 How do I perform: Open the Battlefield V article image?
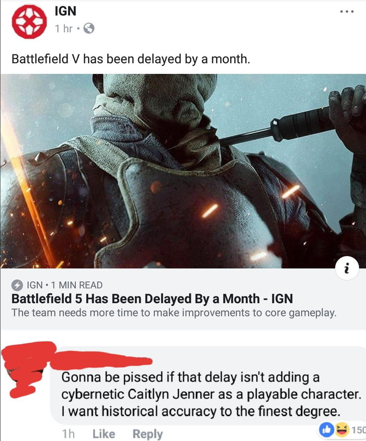(183, 171)
